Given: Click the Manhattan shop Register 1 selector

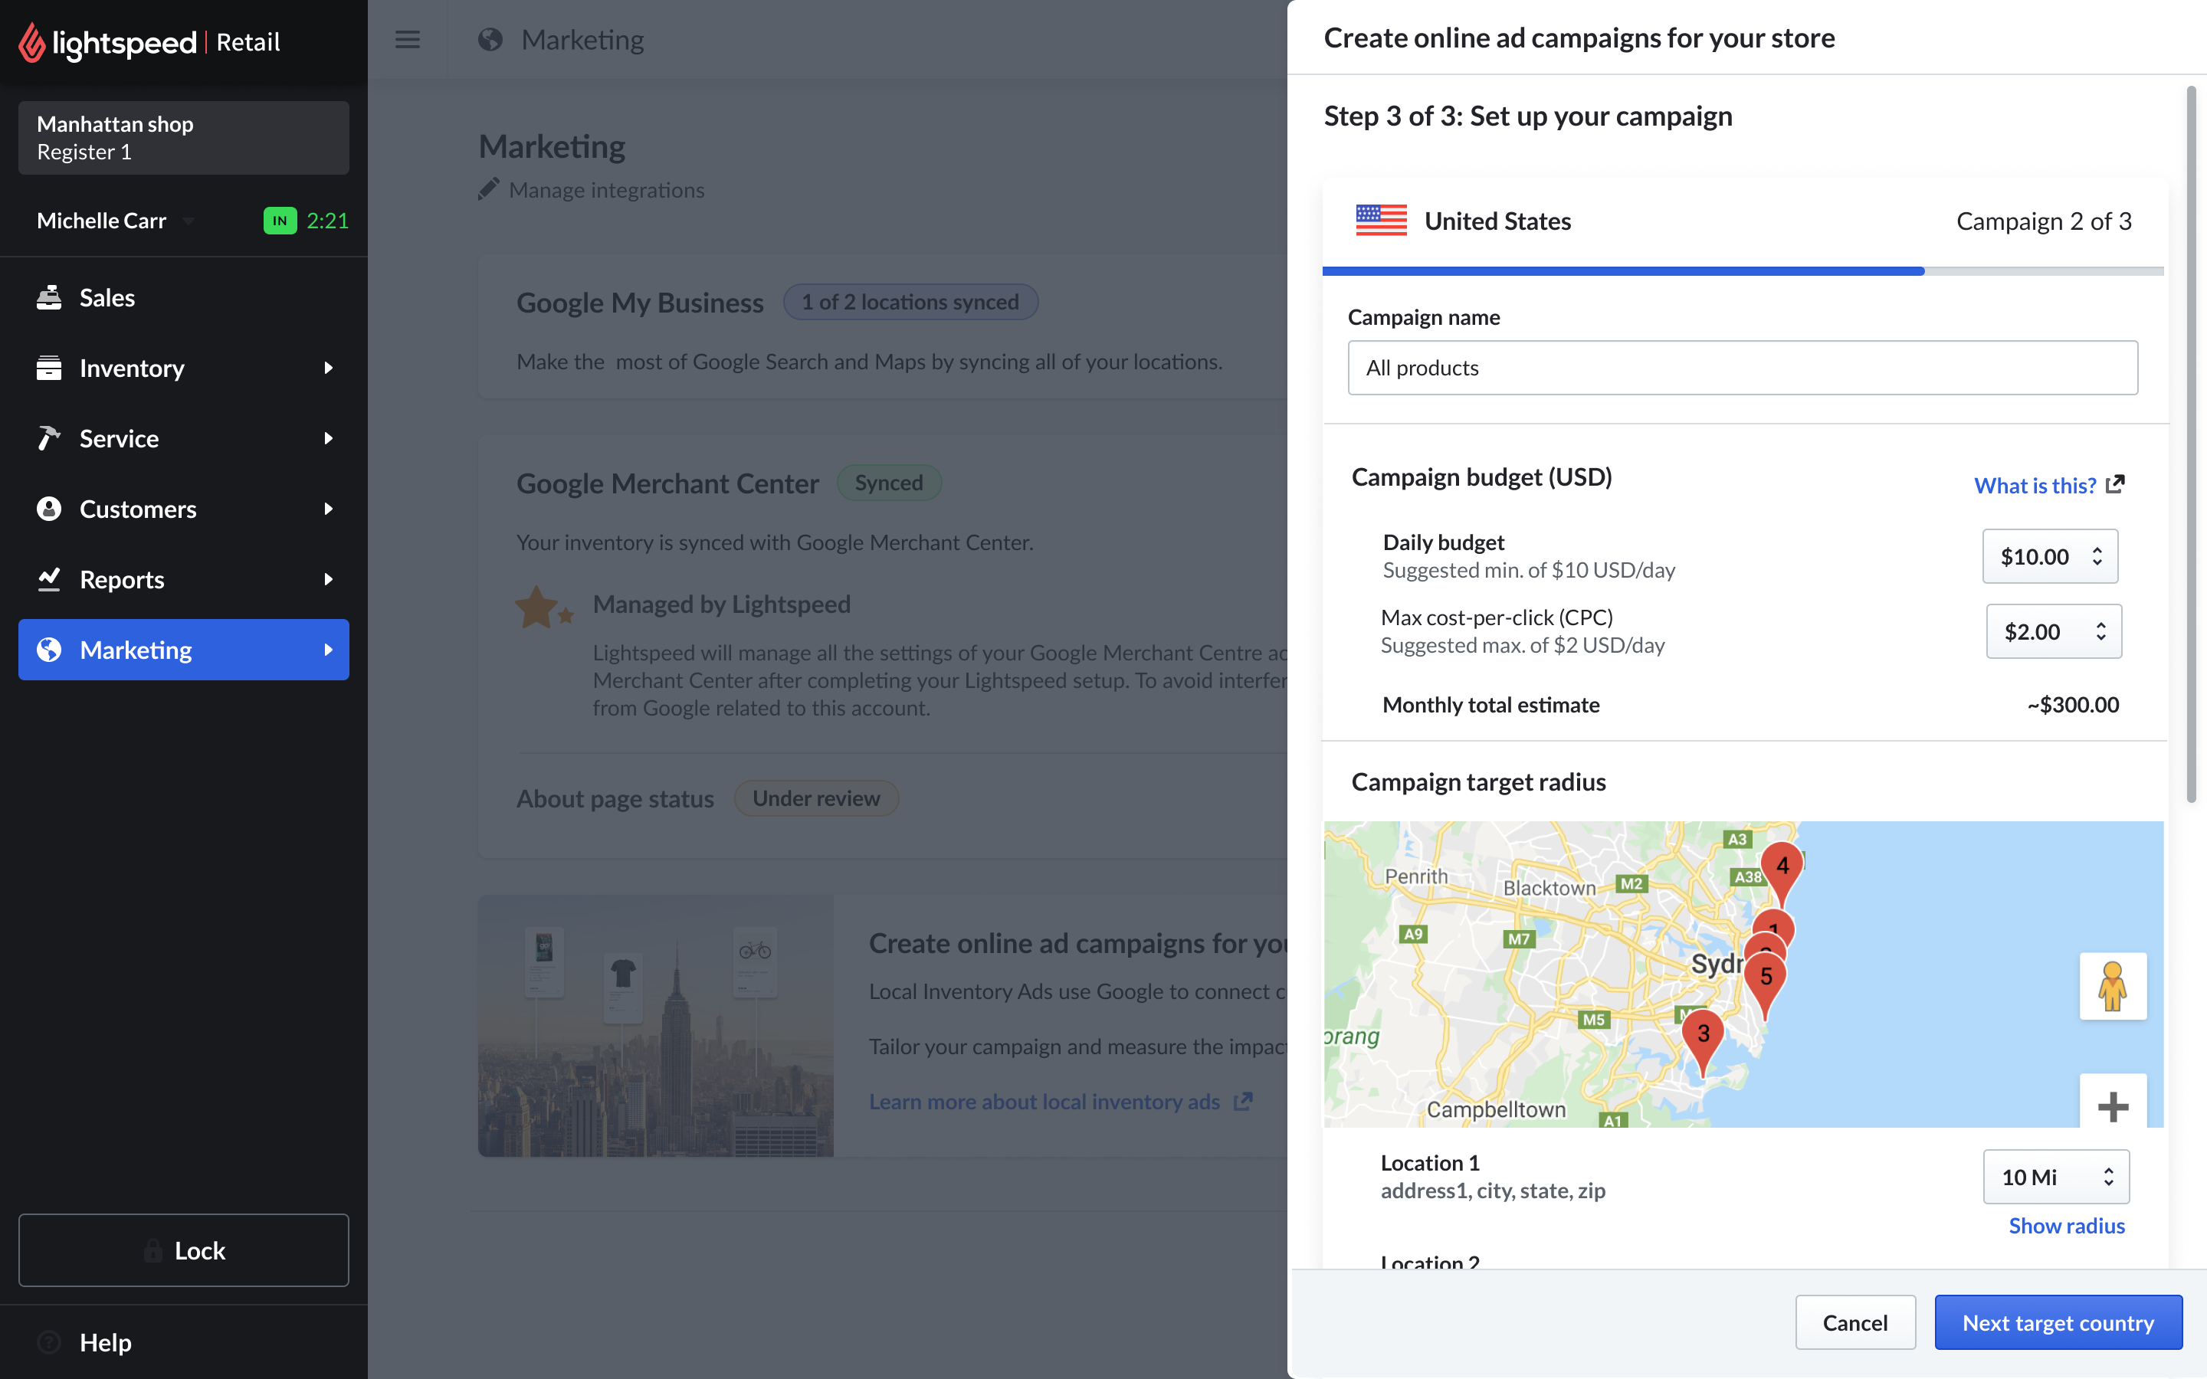Looking at the screenshot, I should coord(183,138).
